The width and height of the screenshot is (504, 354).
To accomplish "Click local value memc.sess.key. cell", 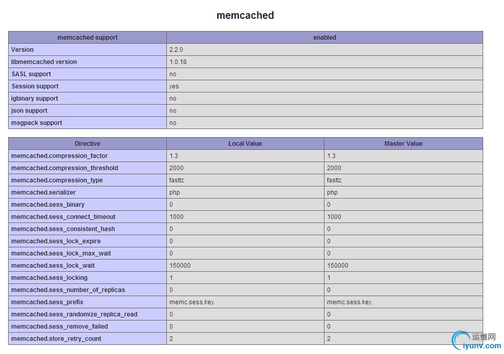I will click(192, 302).
